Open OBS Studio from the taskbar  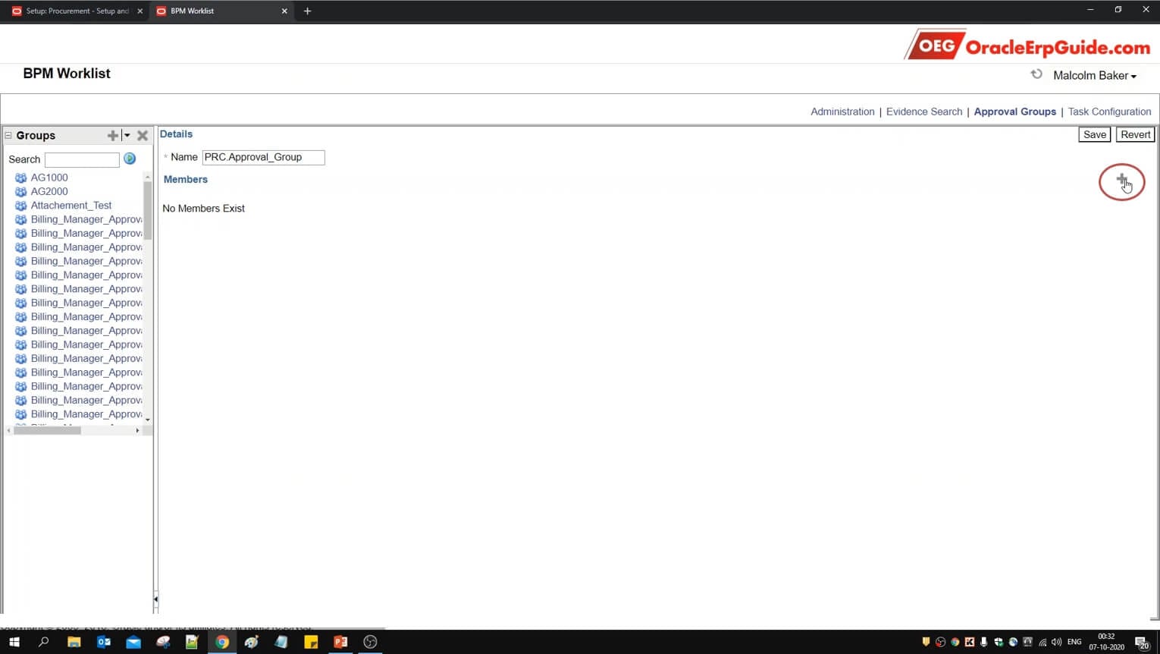click(370, 642)
